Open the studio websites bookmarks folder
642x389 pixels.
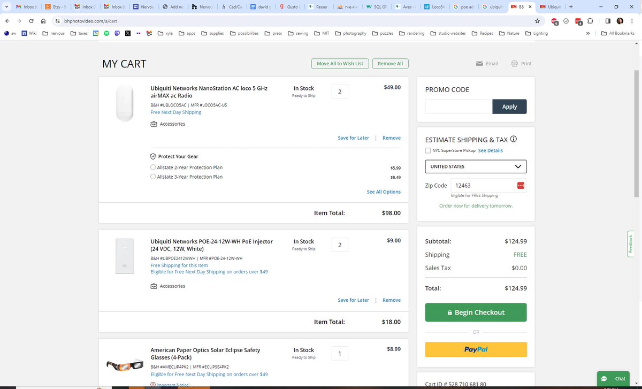pos(447,33)
